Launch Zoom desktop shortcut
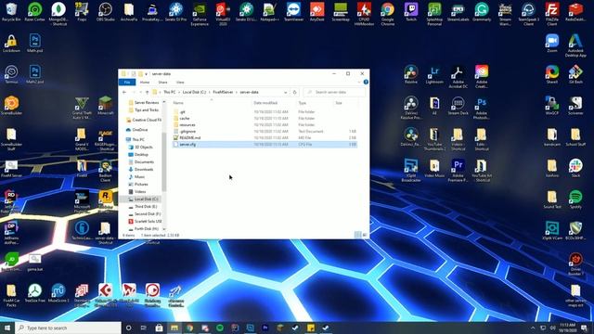The height and width of the screenshot is (334, 594). coord(552,43)
